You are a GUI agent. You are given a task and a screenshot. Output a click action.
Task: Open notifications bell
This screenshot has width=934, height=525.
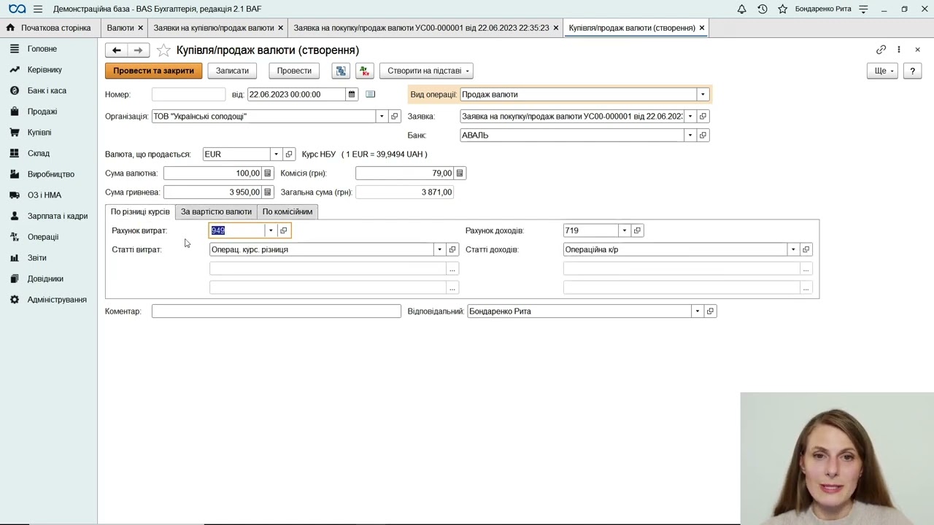click(x=741, y=9)
